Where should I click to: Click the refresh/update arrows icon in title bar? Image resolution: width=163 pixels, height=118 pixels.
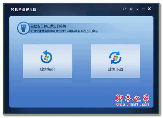124,9
